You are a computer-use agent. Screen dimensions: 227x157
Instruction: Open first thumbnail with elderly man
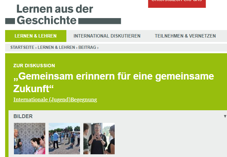pos(29,139)
